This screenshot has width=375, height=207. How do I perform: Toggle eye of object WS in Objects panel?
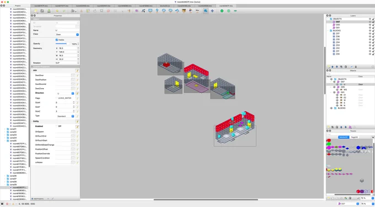click(x=337, y=90)
